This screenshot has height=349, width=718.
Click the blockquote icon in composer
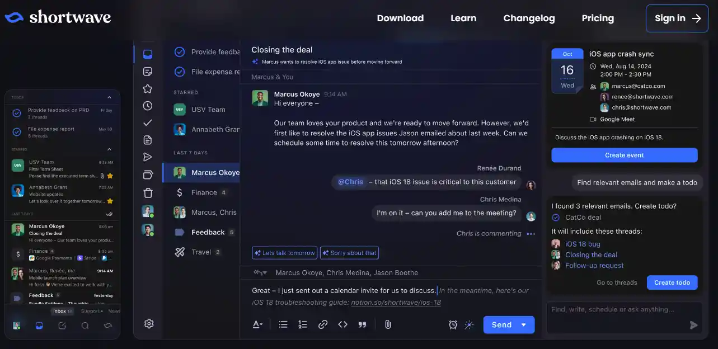[x=362, y=324]
